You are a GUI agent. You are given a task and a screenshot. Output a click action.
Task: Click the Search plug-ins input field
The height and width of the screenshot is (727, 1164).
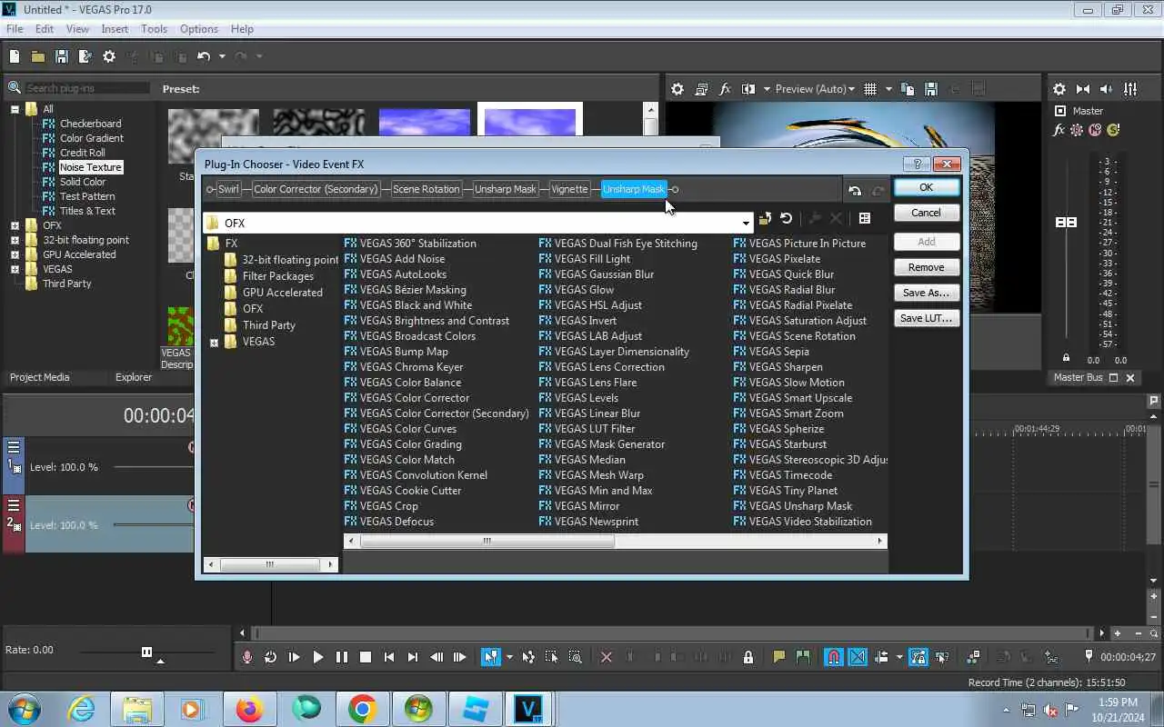pos(86,88)
